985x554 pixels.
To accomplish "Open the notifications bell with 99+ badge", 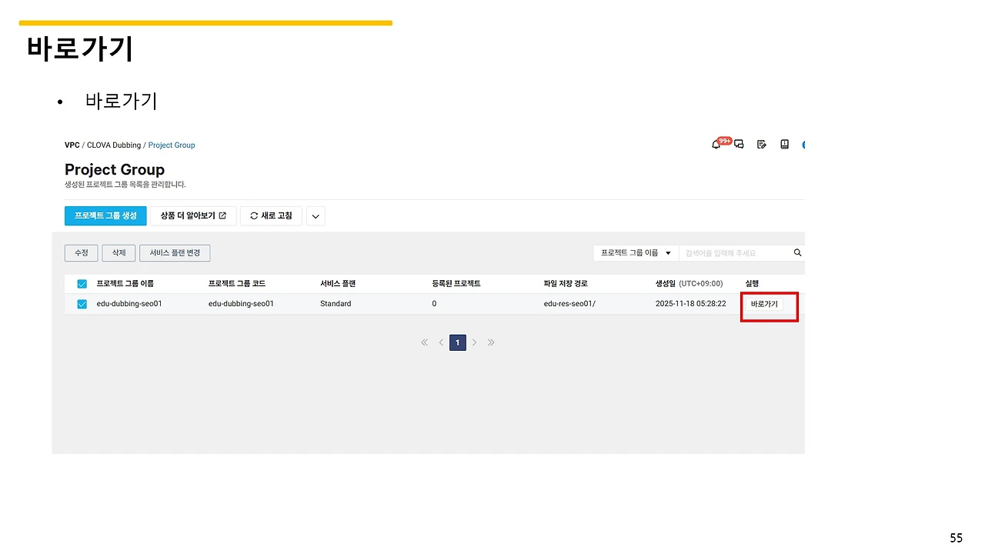I will [716, 144].
